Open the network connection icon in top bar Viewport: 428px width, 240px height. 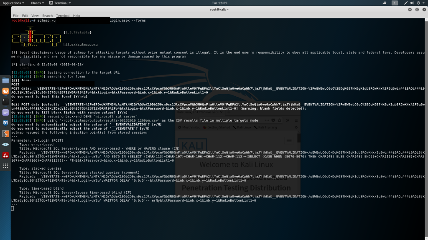pyautogui.click(x=405, y=3)
